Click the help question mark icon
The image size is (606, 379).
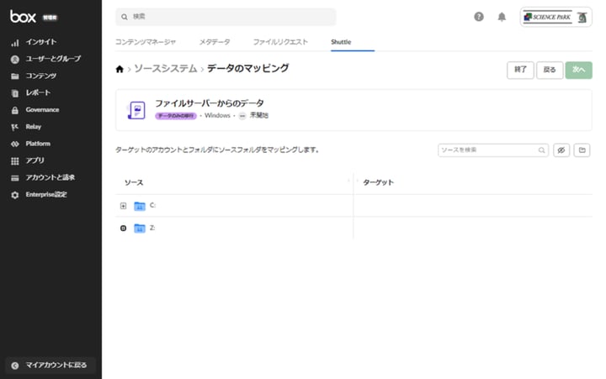[479, 17]
